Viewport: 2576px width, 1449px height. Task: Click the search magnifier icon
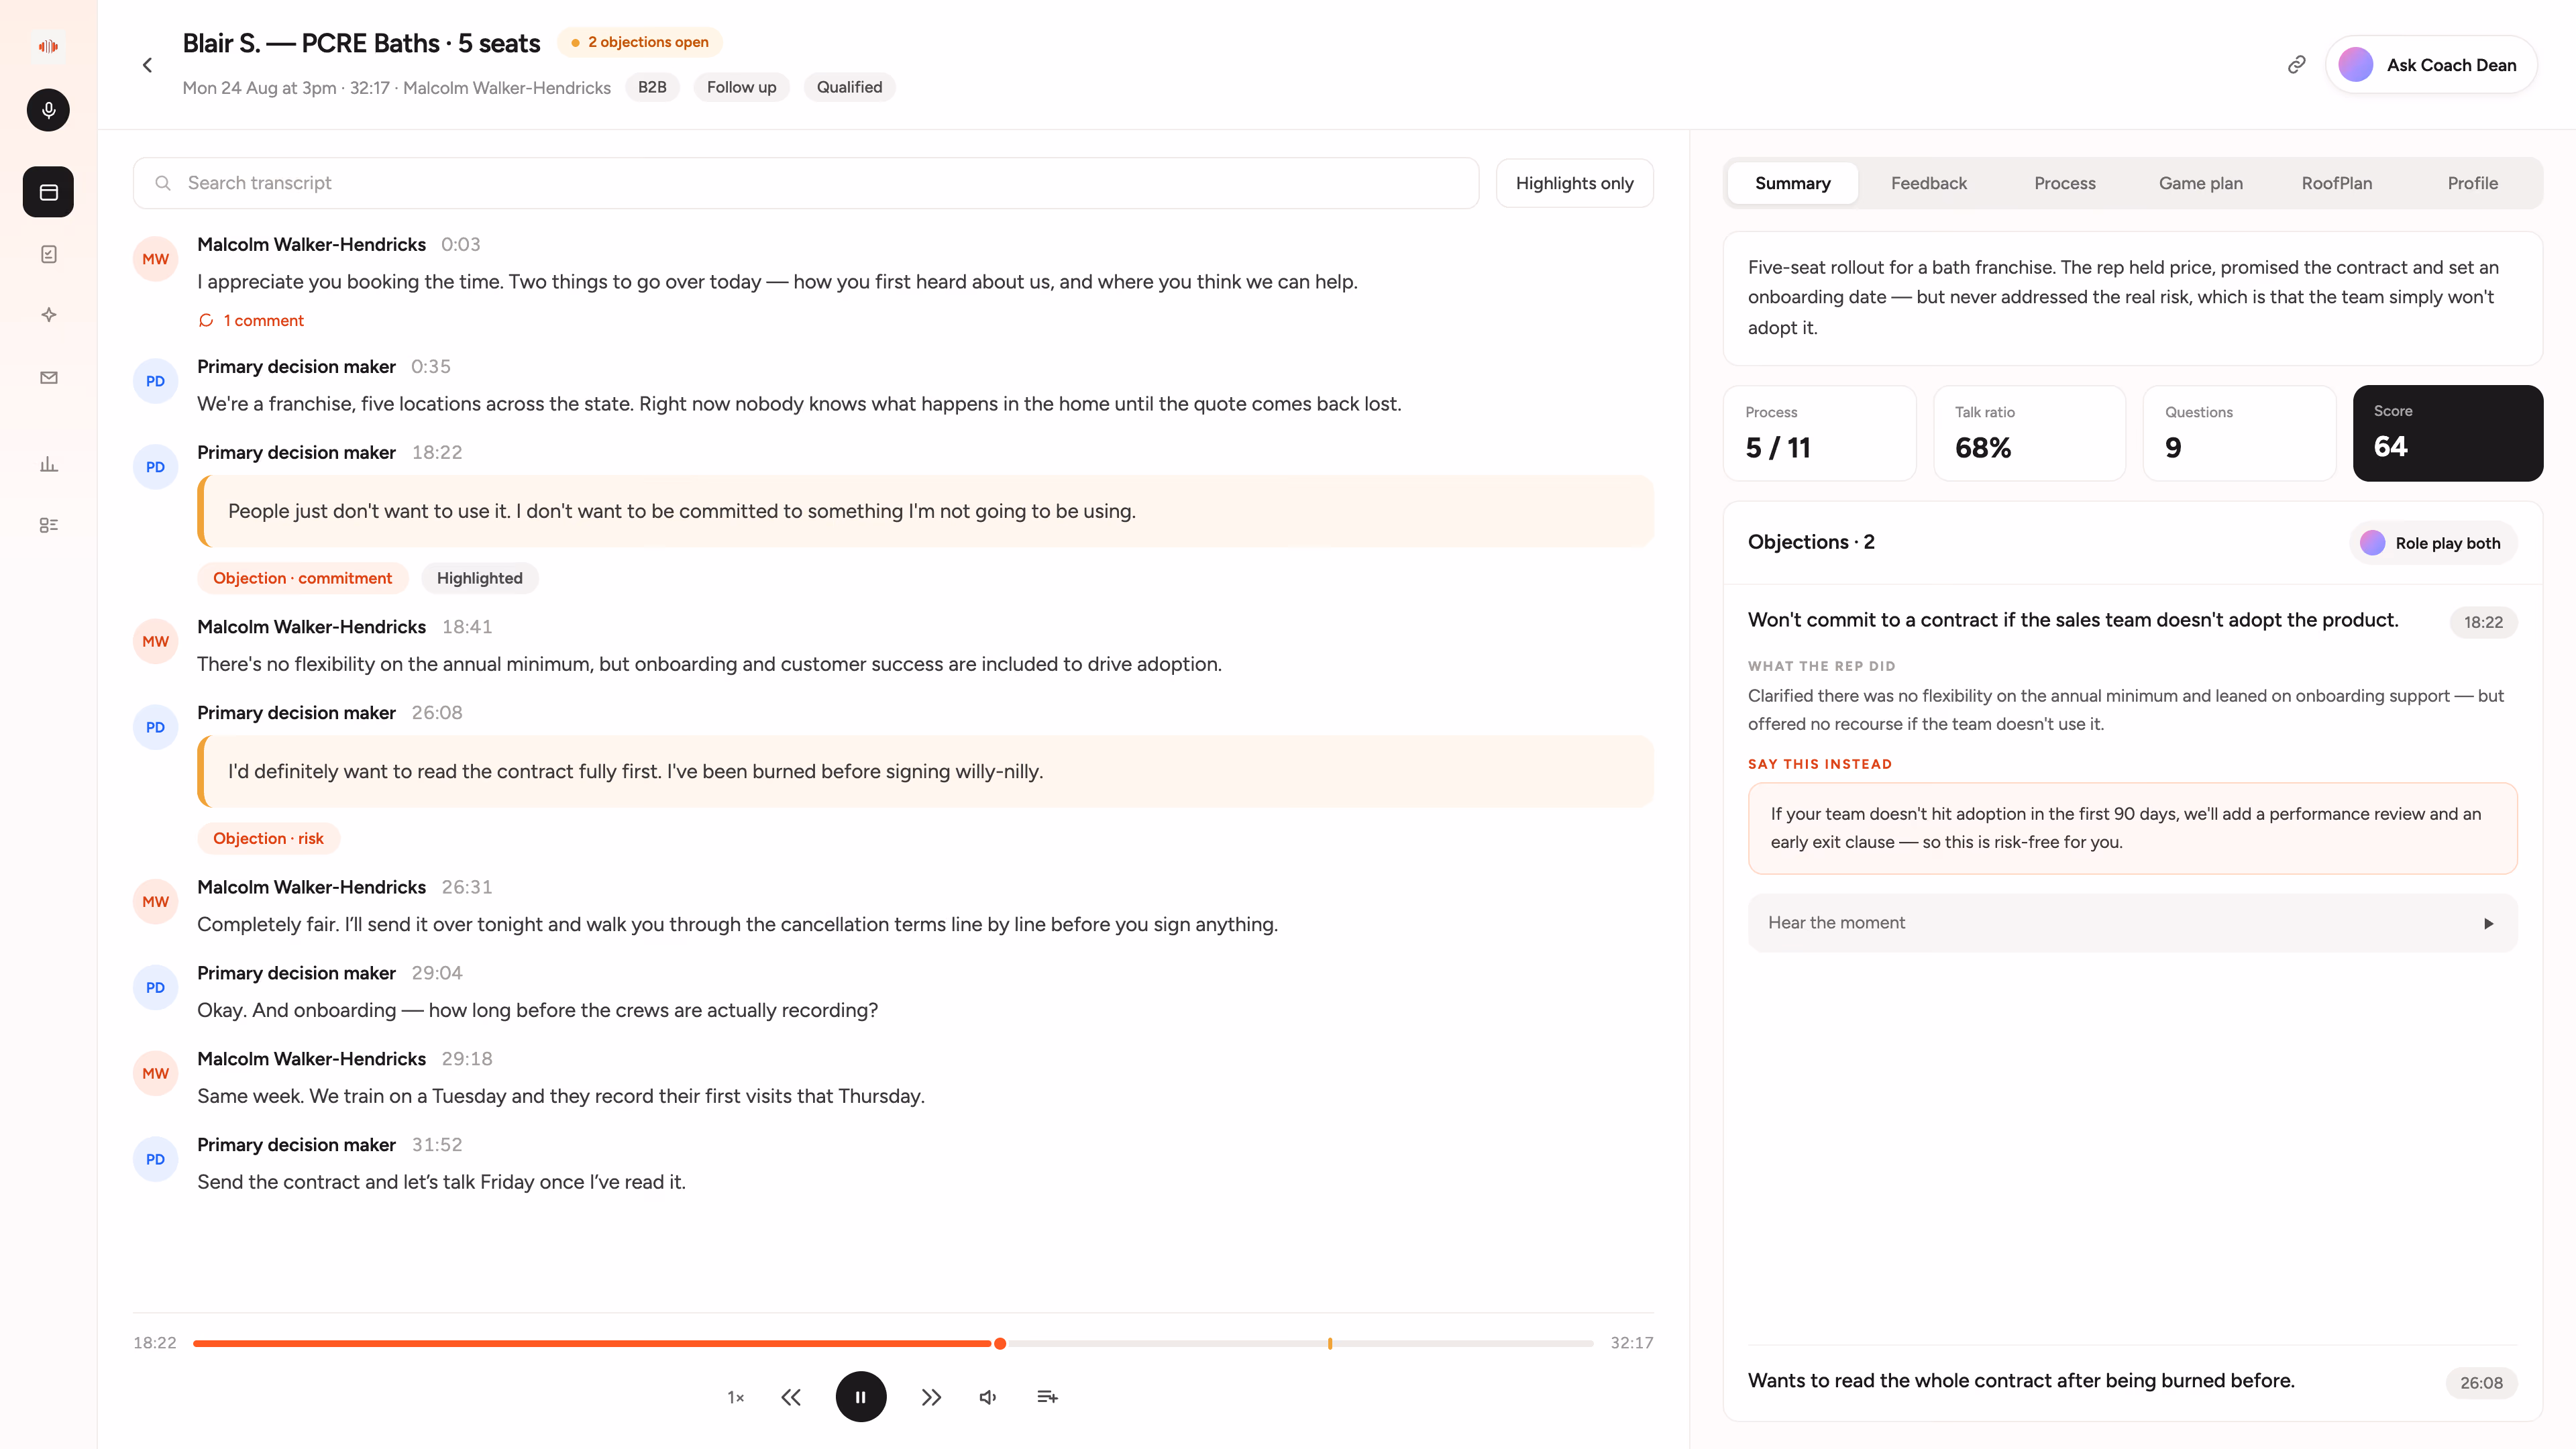tap(163, 183)
